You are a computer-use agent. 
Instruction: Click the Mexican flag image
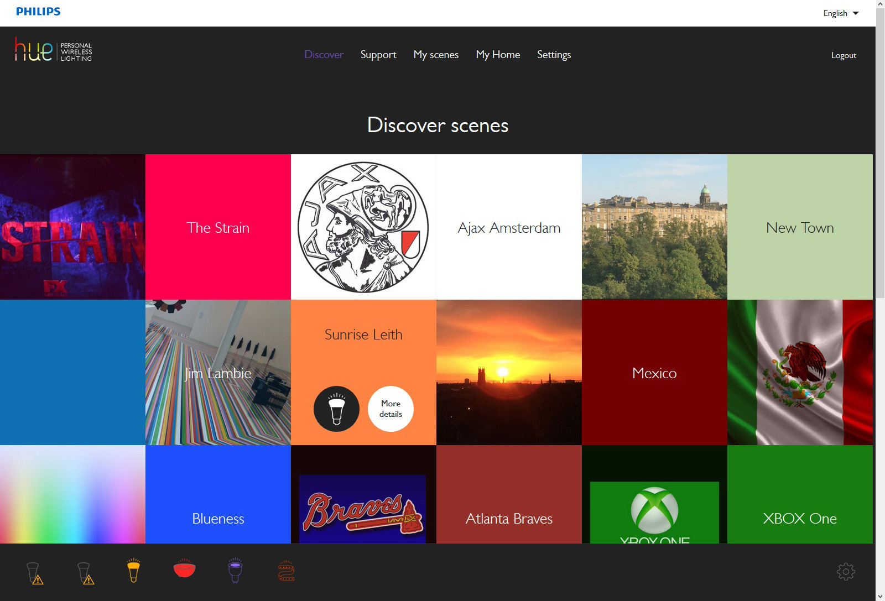pyautogui.click(x=800, y=372)
